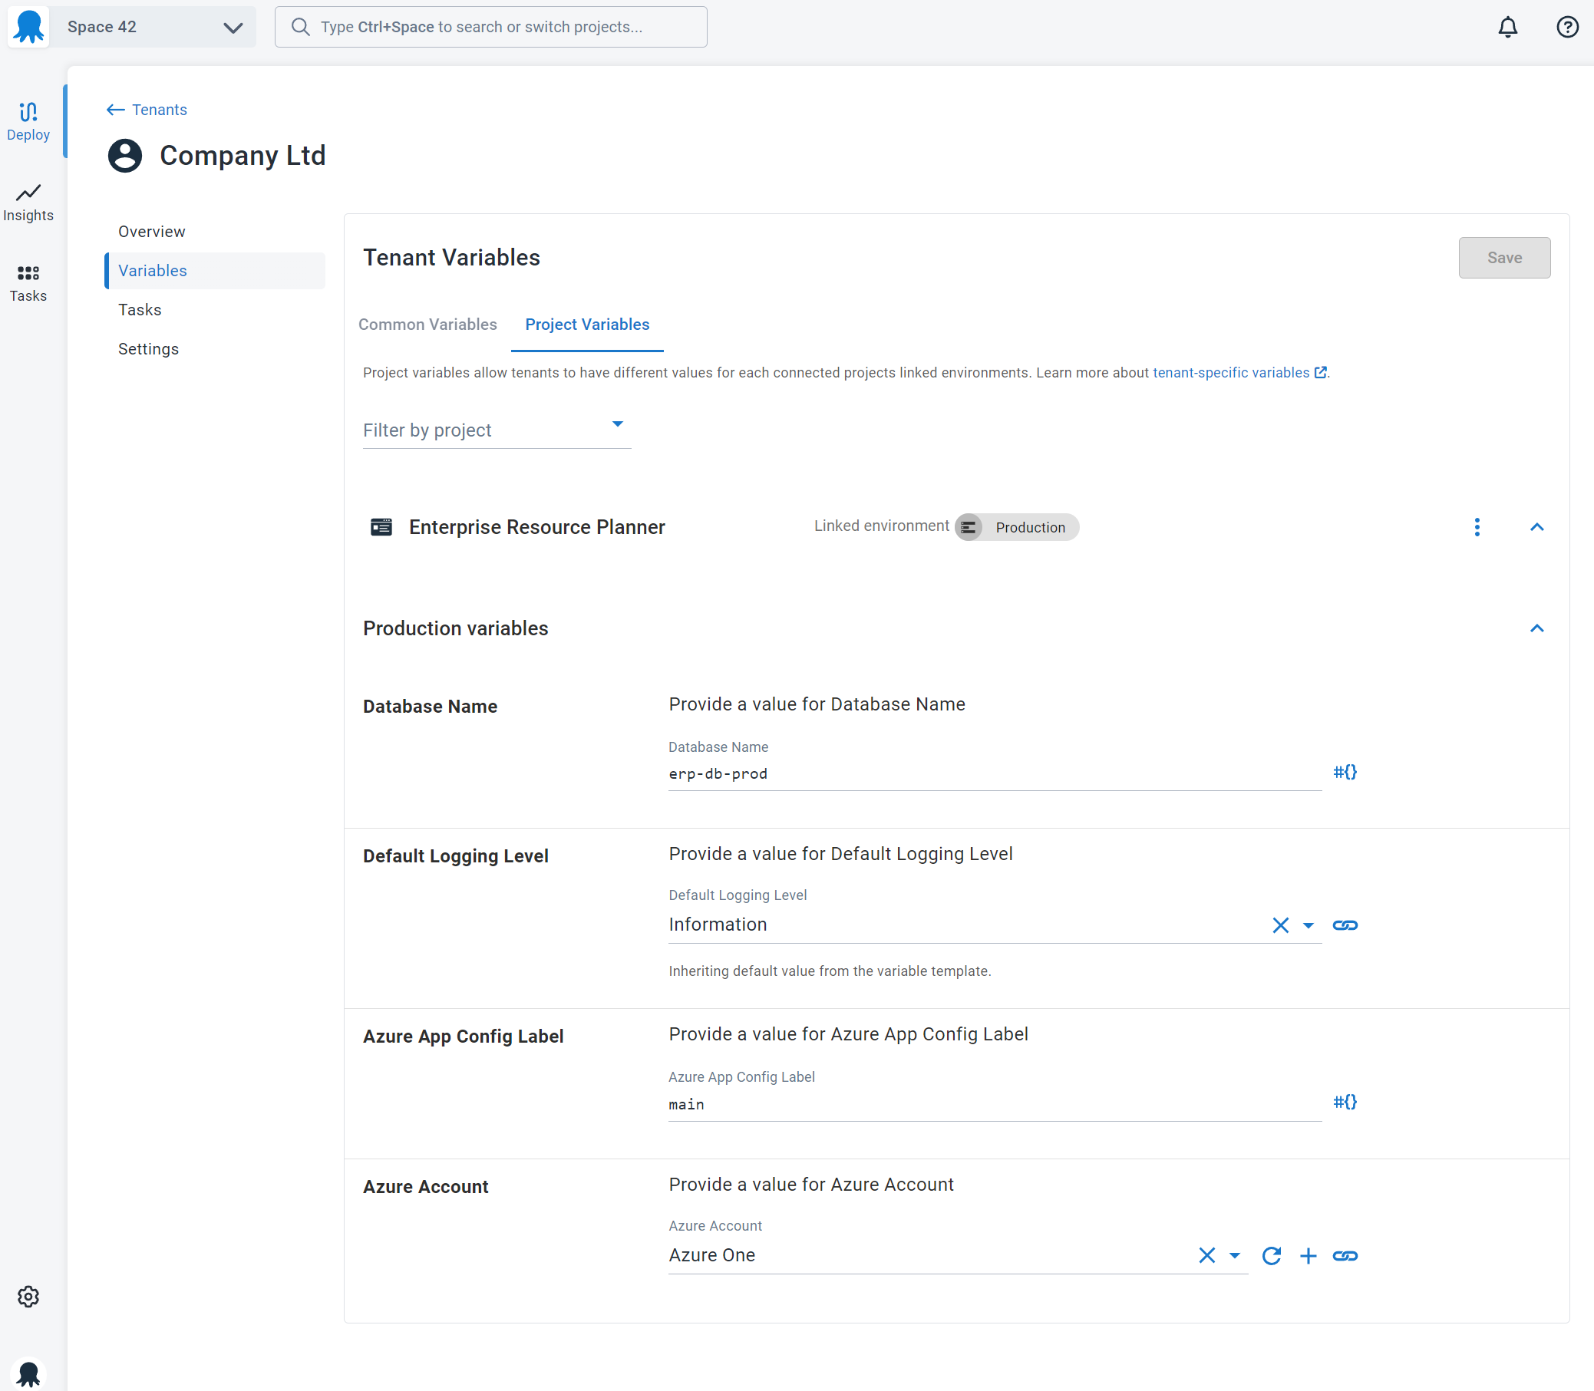1594x1391 pixels.
Task: Open the Insights section in sidebar
Action: (x=28, y=203)
